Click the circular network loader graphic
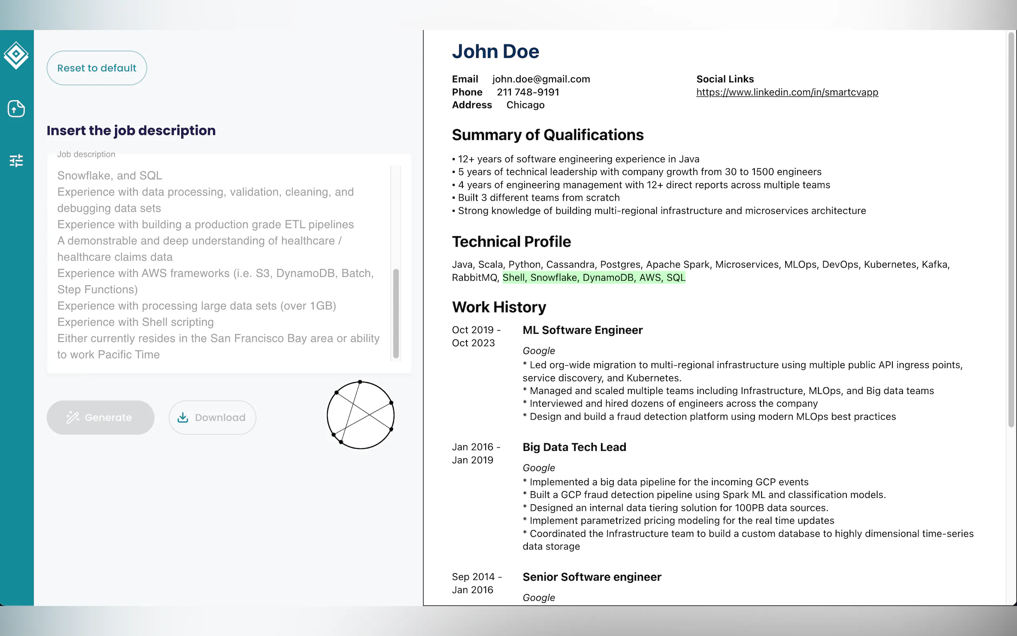The width and height of the screenshot is (1017, 636). (360, 415)
